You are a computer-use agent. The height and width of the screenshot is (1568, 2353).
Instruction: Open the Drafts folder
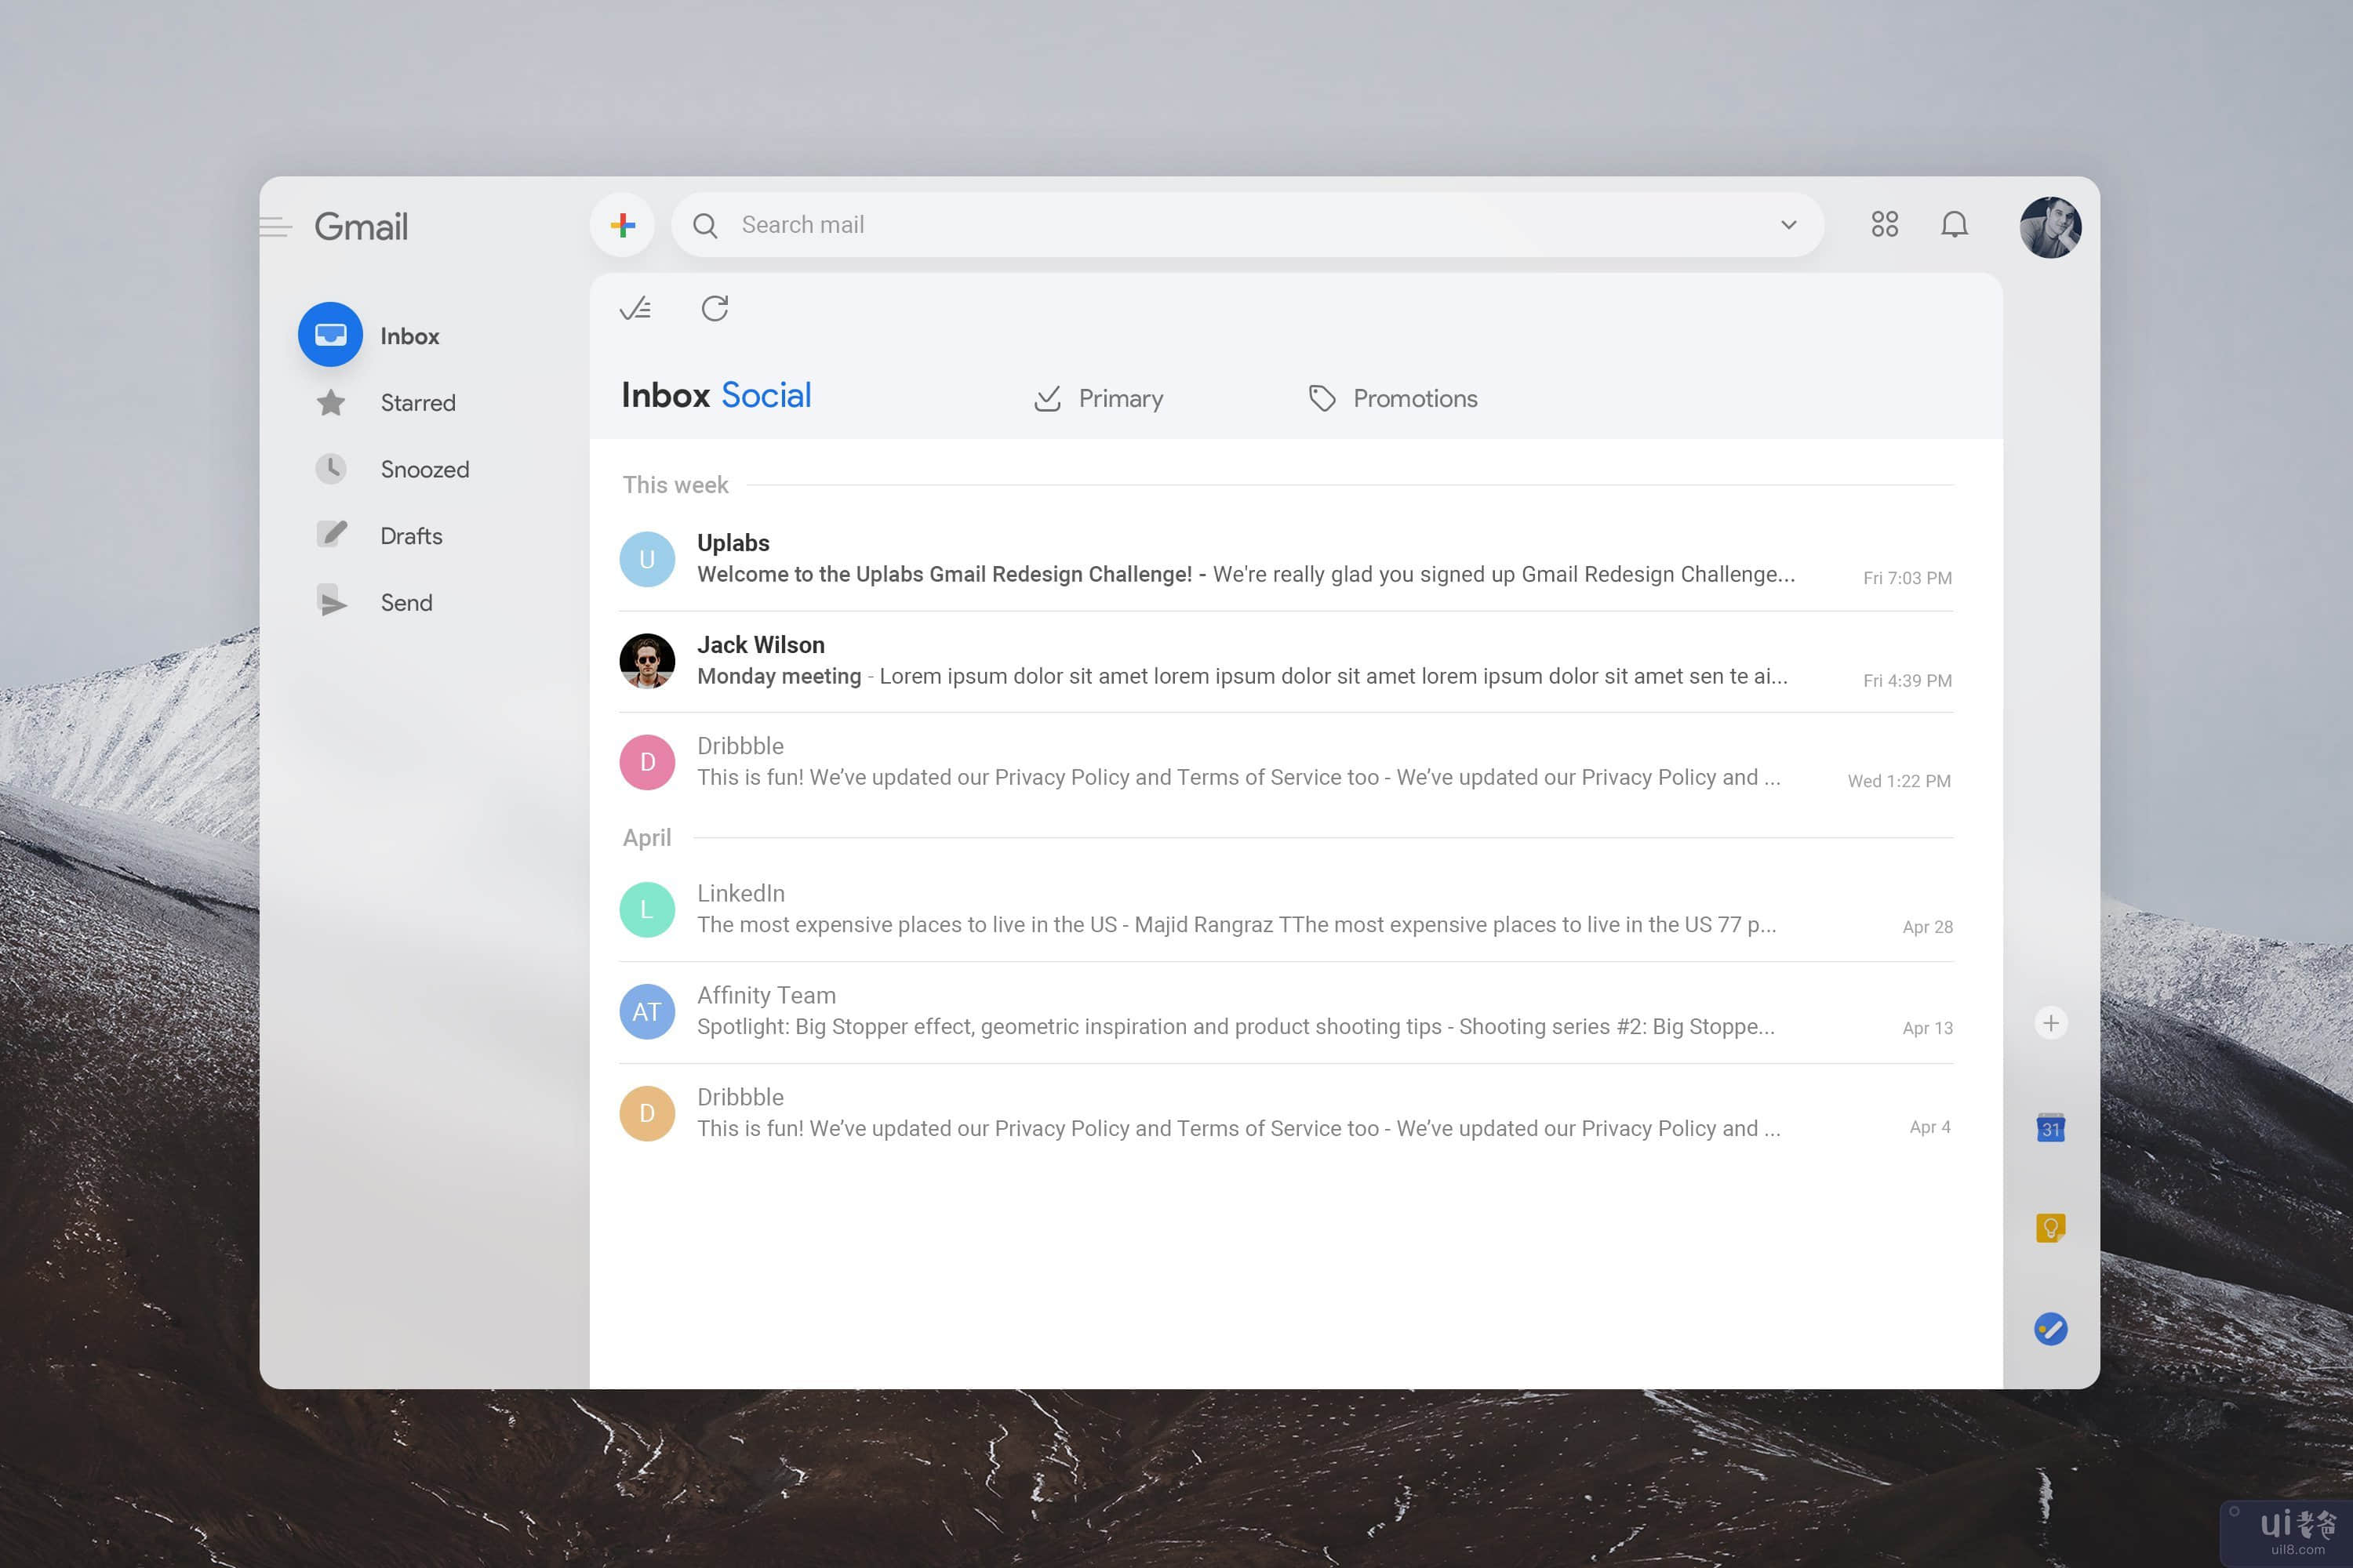tap(410, 536)
